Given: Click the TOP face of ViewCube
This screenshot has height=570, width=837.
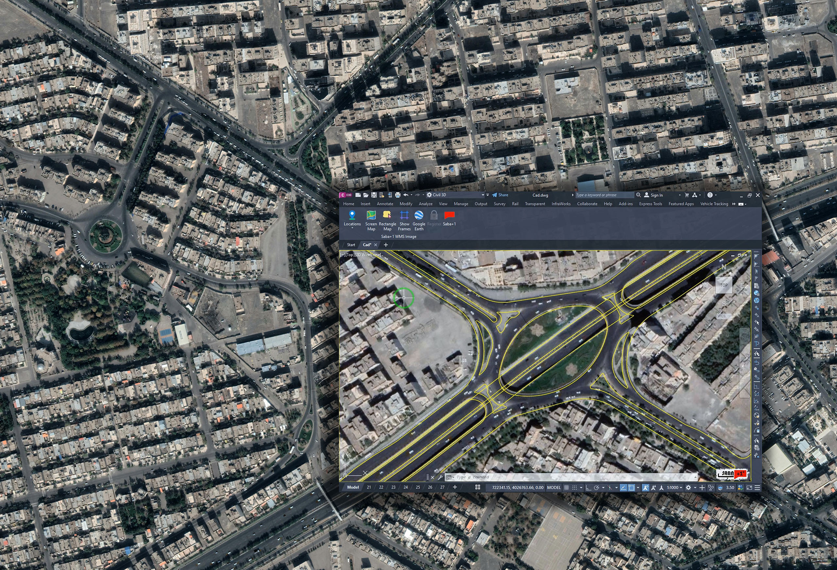Looking at the screenshot, I should [x=724, y=285].
